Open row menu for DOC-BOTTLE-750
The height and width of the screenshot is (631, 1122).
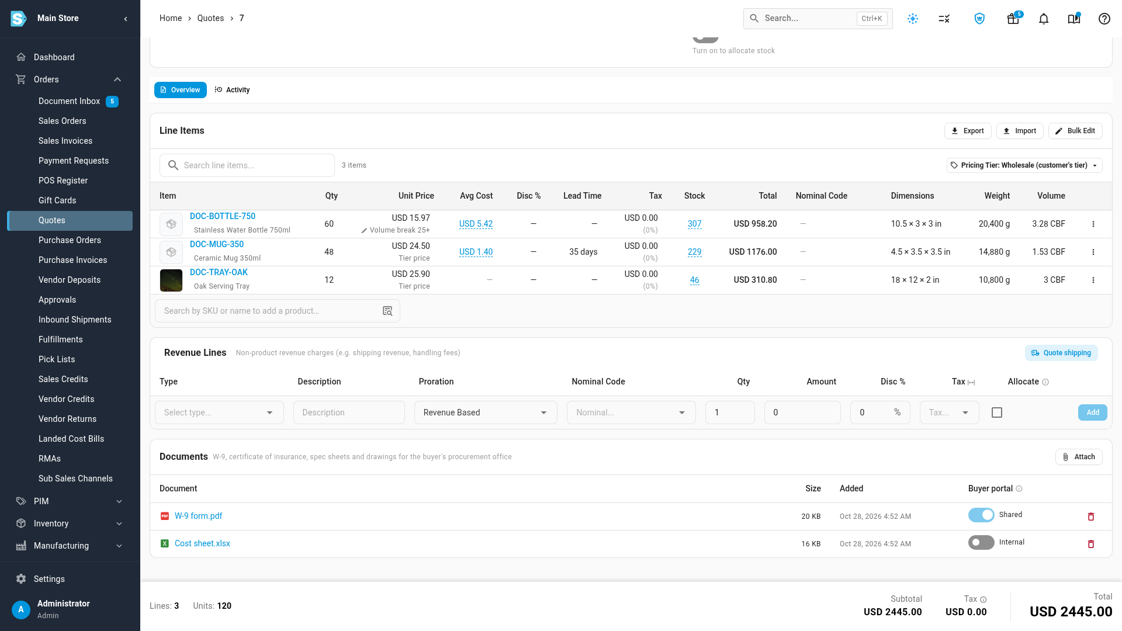click(1093, 224)
